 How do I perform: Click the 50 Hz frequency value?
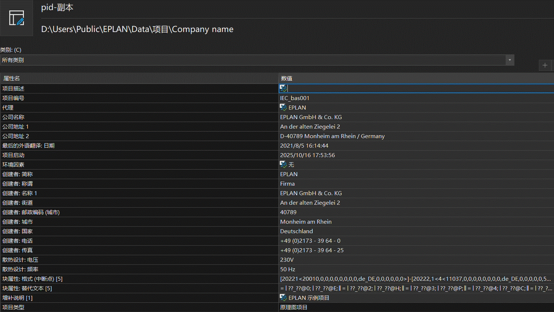(288, 269)
